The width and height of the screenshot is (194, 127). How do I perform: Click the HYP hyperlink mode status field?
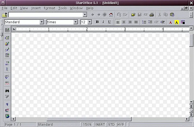[121, 124]
